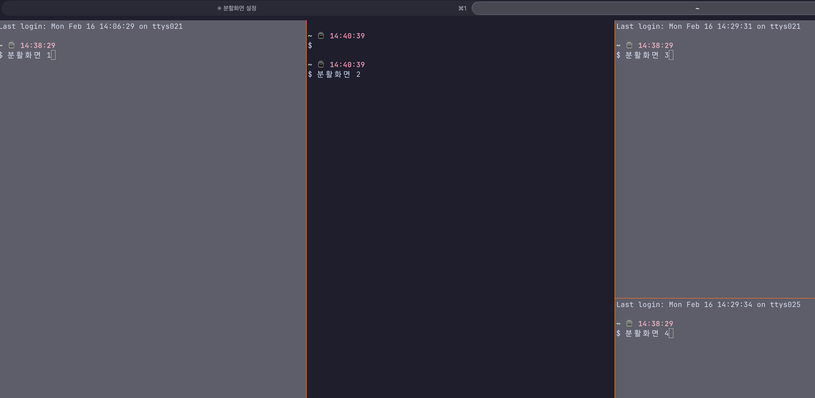815x398 pixels.
Task: Click the clock icon above the empty $ prompt
Action: point(321,36)
